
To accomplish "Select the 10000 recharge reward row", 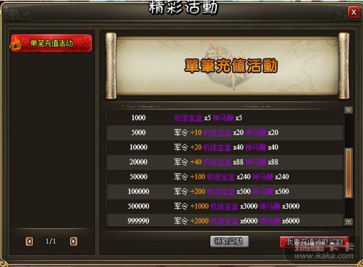I will coord(225,148).
